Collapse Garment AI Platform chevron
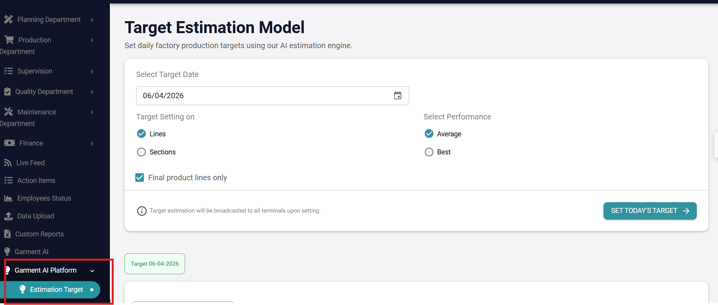Viewport: 718px width, 305px height. pos(93,271)
